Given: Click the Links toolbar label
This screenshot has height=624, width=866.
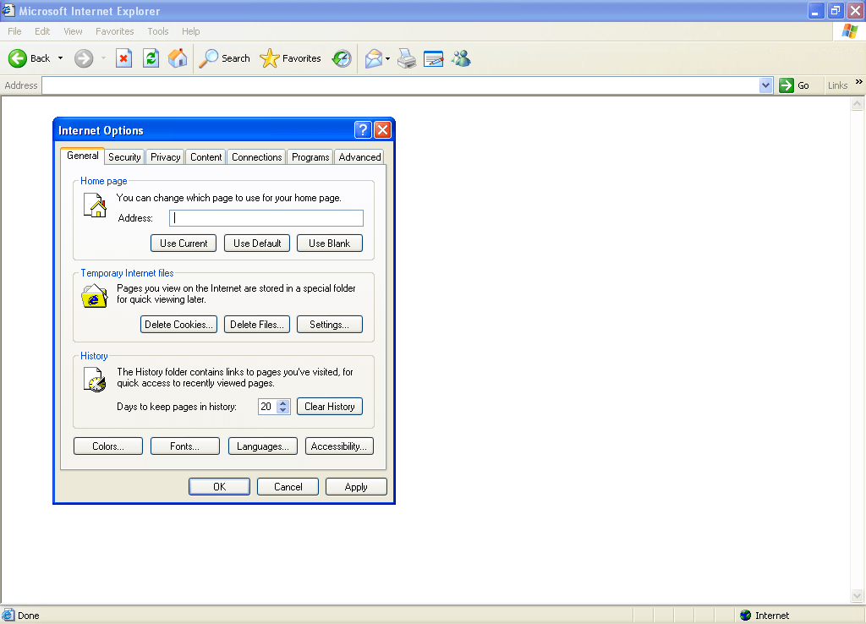Looking at the screenshot, I should pos(838,85).
